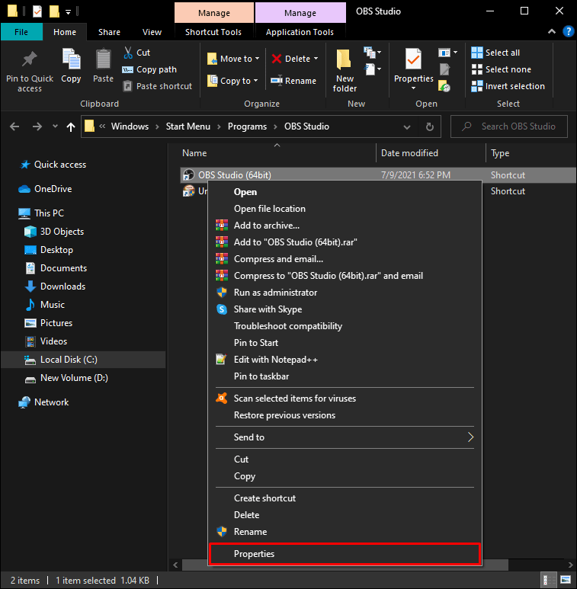
Task: Open the ribbon Properties checkmark icon
Action: point(413,59)
